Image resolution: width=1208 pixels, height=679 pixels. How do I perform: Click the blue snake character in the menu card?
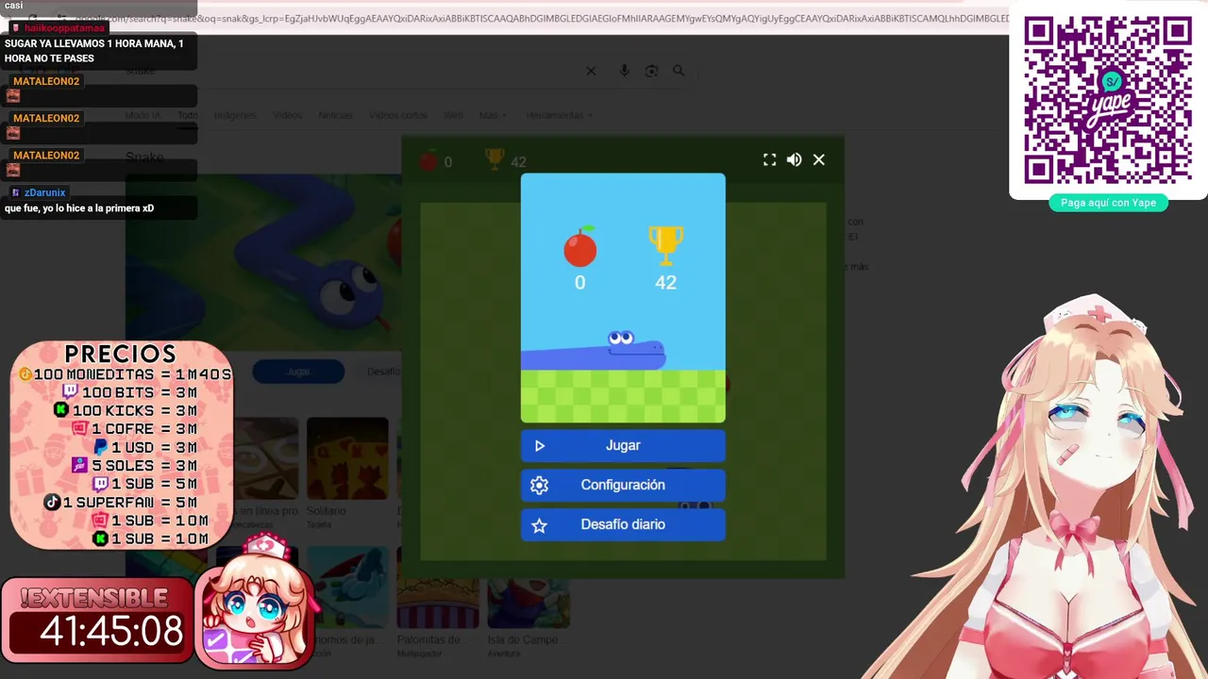(595, 351)
